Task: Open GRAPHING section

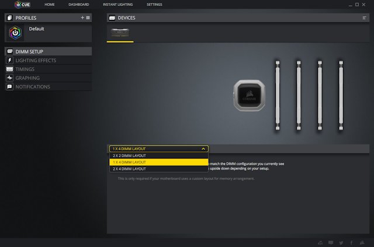Action: pyautogui.click(x=48, y=78)
